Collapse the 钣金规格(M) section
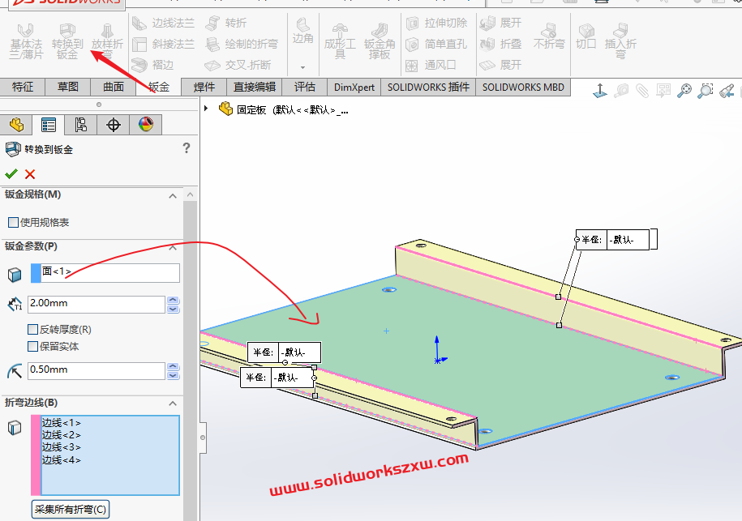The height and width of the screenshot is (521, 742). click(x=172, y=195)
